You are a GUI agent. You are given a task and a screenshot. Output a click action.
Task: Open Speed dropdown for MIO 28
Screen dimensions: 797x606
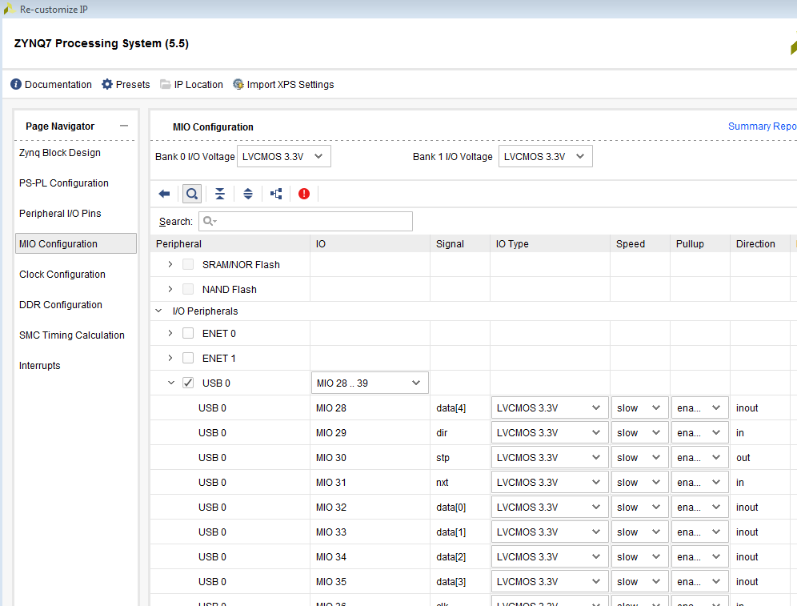click(639, 407)
